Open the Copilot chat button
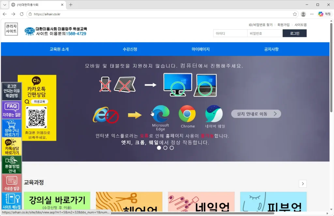The width and height of the screenshot is (334, 216). tap(325, 14)
